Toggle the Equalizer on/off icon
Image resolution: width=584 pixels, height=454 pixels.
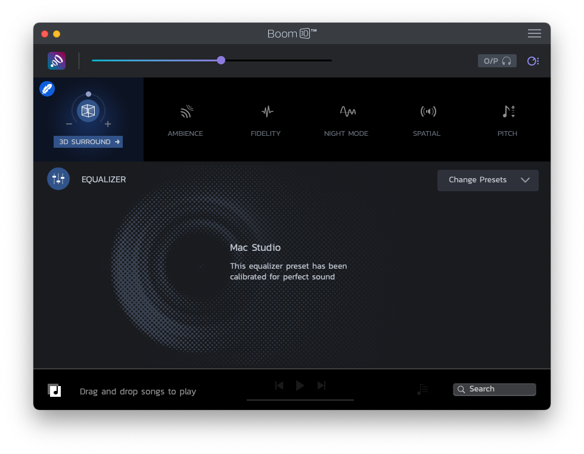pyautogui.click(x=58, y=179)
